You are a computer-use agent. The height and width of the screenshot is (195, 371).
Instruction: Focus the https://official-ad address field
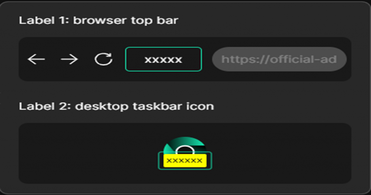[279, 59]
